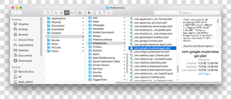
Task: Switch to cover flow view
Action: pos(72,13)
